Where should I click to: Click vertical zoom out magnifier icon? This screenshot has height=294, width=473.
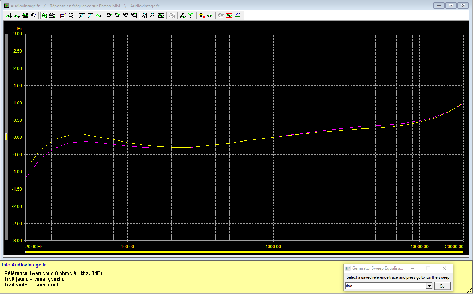click(153, 15)
